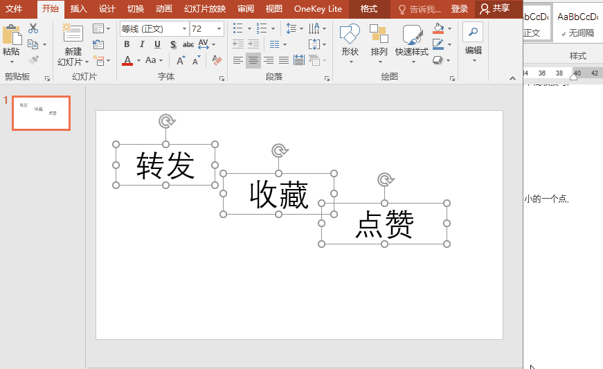Click the Text Direction icon
Viewport: 603px width, 369px height.
[x=314, y=28]
